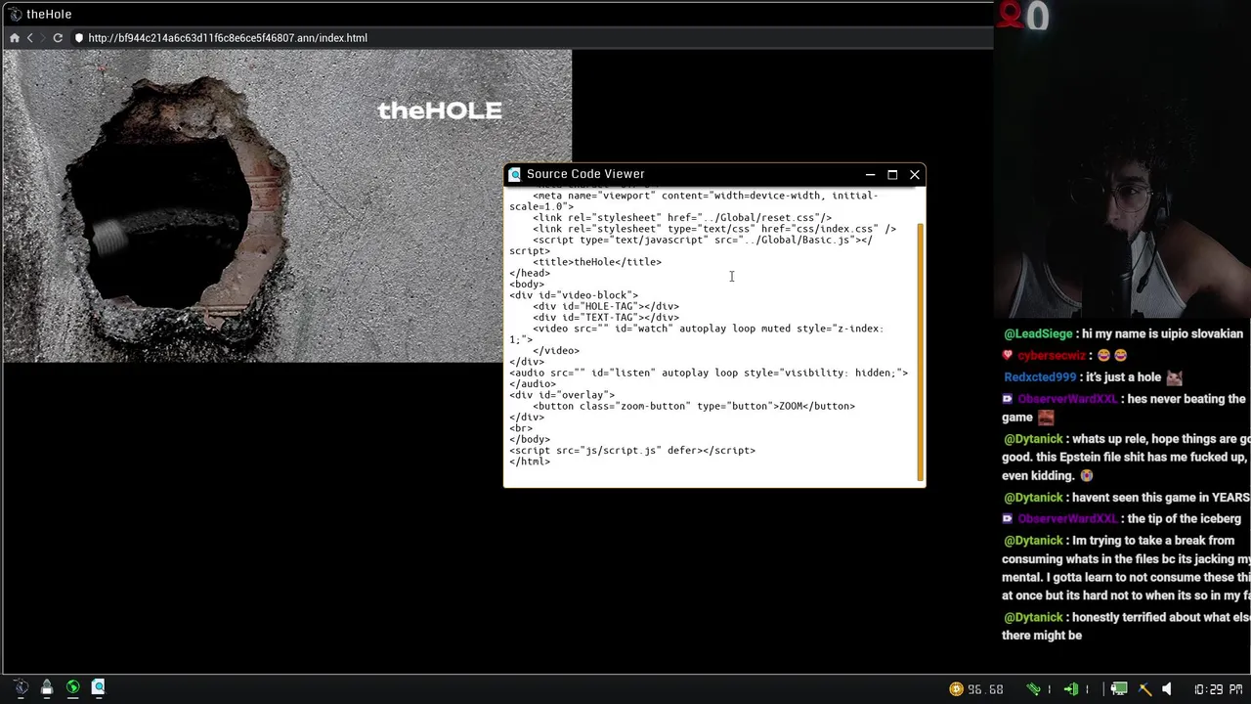Click the closing </html> tag line
Image resolution: width=1251 pixels, height=704 pixels.
point(530,462)
